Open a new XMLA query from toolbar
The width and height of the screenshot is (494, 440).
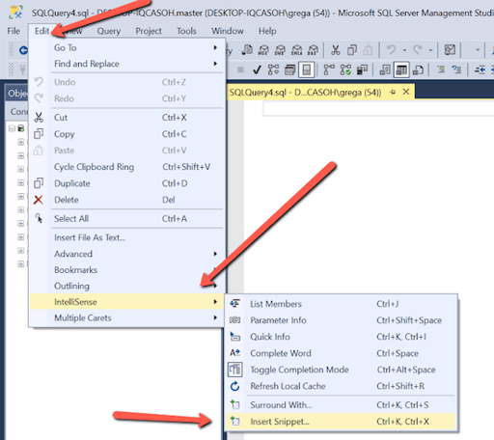[x=296, y=50]
